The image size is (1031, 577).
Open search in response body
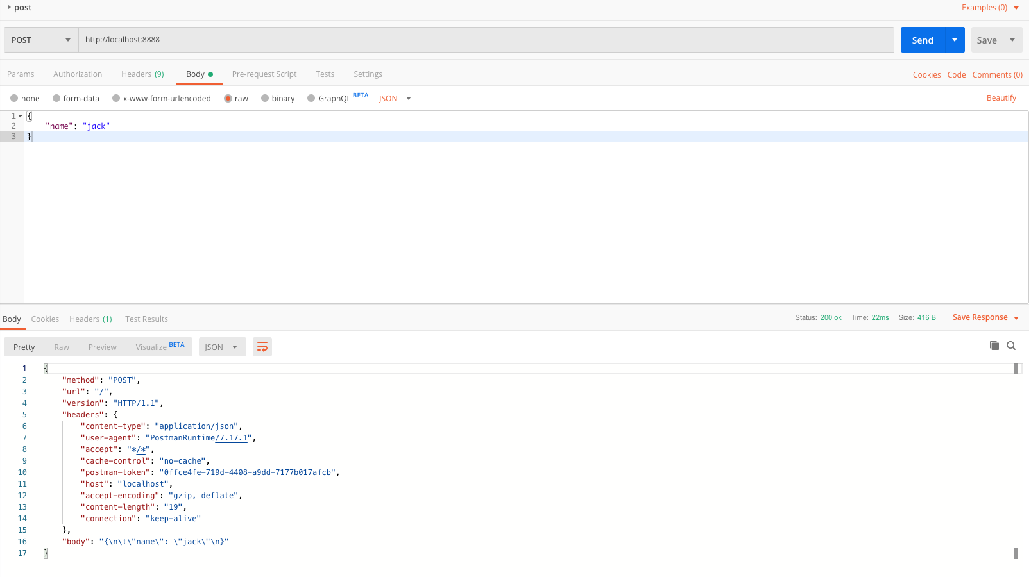(x=1011, y=346)
